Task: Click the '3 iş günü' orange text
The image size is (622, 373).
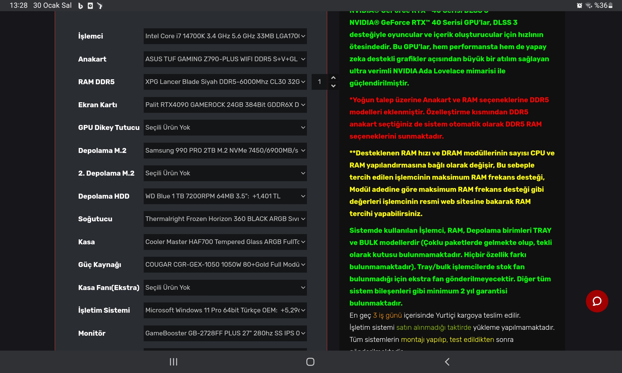Action: [x=387, y=315]
